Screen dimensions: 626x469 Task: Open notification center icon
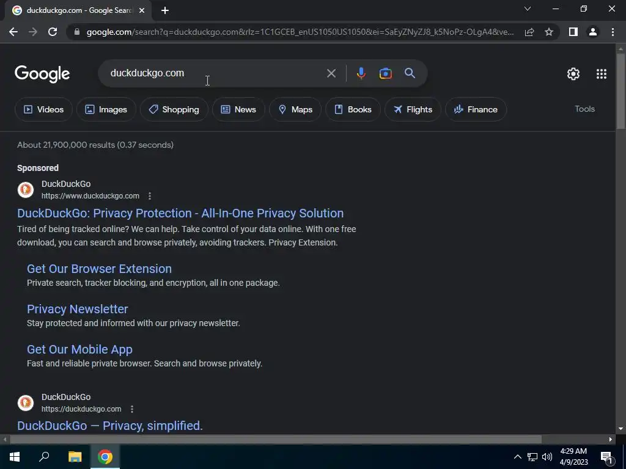point(606,457)
